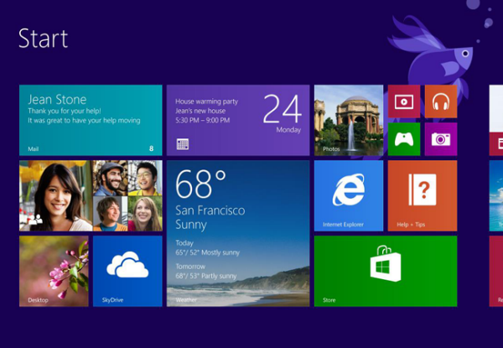The height and width of the screenshot is (348, 503).
Task: Click the small calendar grid icon
Action: 183,144
